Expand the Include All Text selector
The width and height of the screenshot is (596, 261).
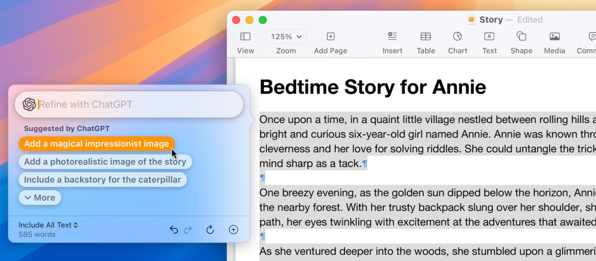tap(48, 225)
